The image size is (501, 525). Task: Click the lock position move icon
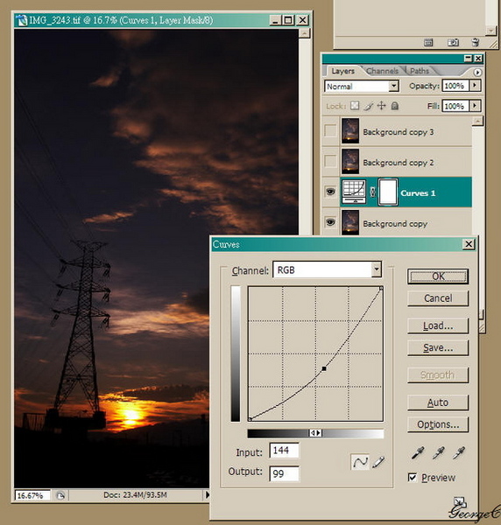click(x=381, y=106)
